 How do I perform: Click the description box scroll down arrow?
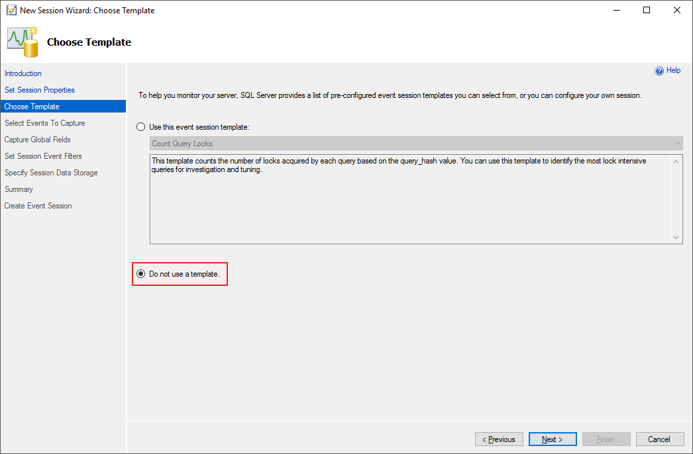[x=676, y=238]
